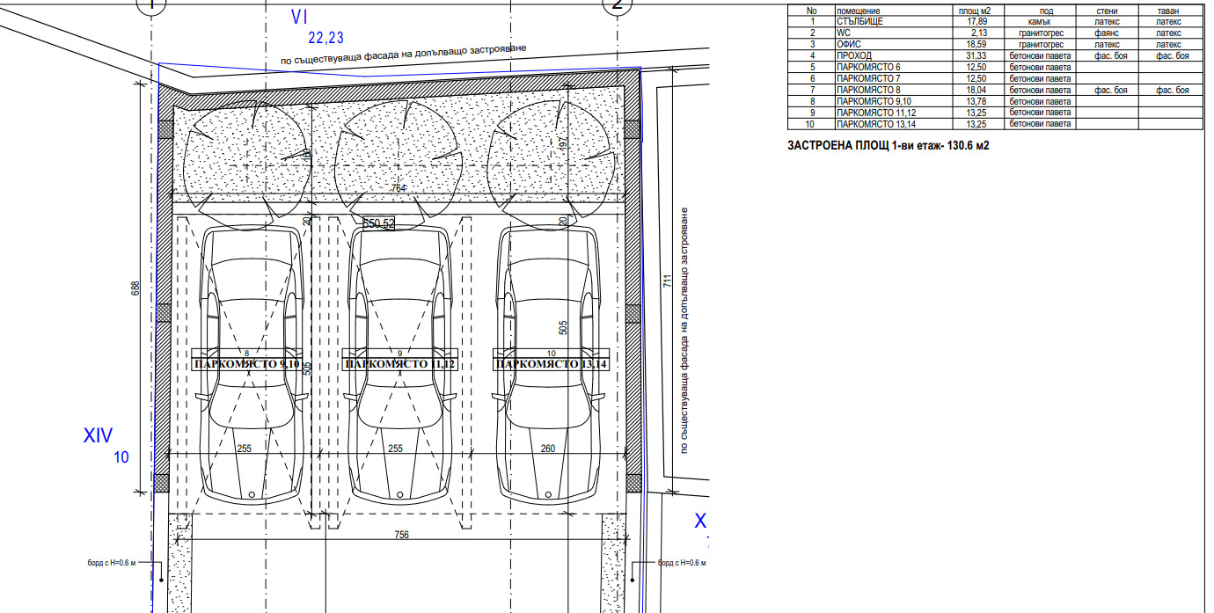Viewport: 1214px width, 613px height.
Task: Click the ПАРКОМЯСТО 9,10 parking label
Action: click(247, 363)
